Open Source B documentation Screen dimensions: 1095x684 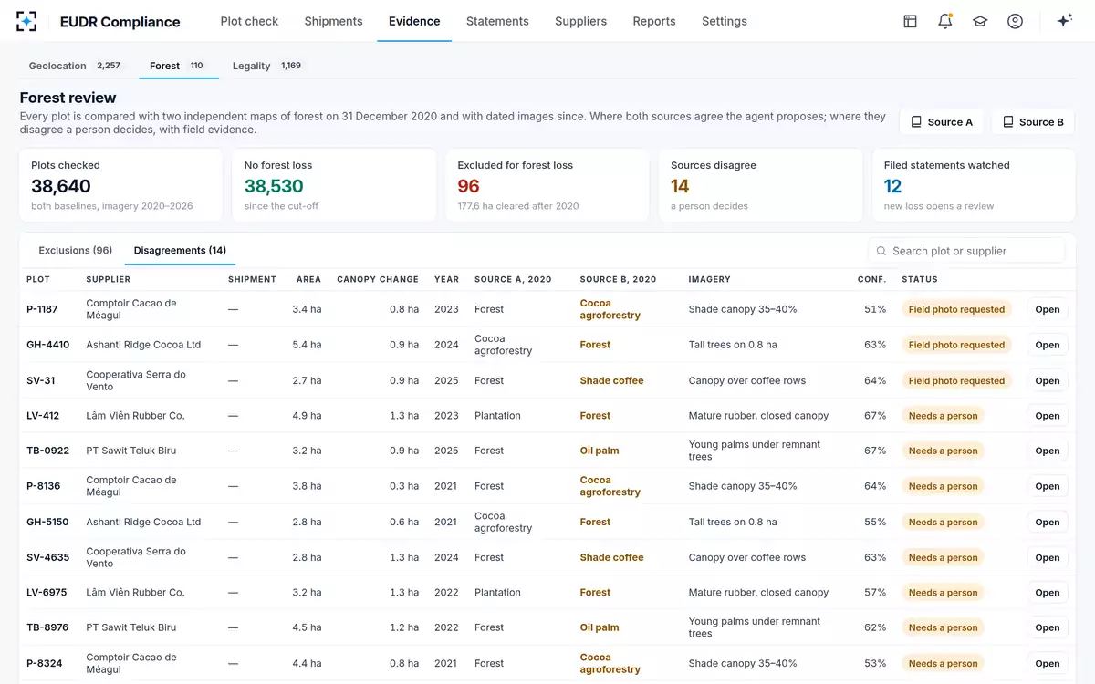point(1033,122)
